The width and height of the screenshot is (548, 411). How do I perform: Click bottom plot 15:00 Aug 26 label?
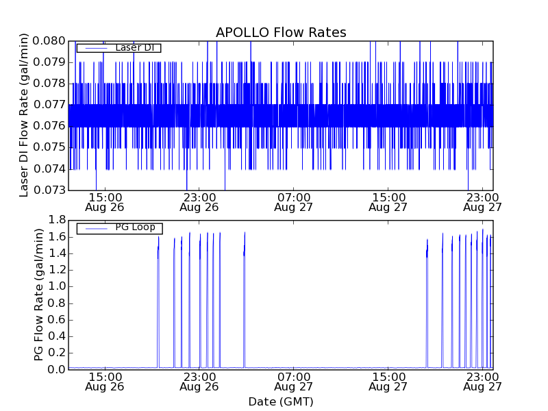tap(105, 382)
